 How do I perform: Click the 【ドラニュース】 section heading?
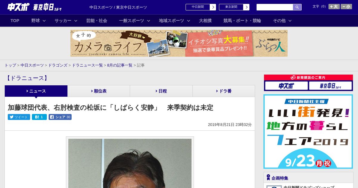point(27,78)
